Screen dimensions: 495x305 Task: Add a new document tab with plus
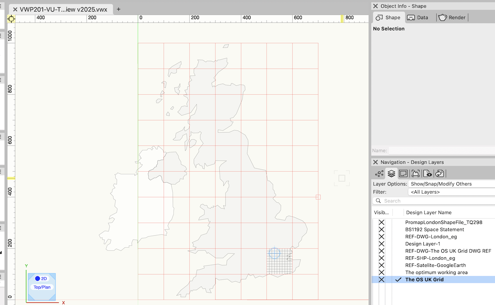[x=119, y=9]
